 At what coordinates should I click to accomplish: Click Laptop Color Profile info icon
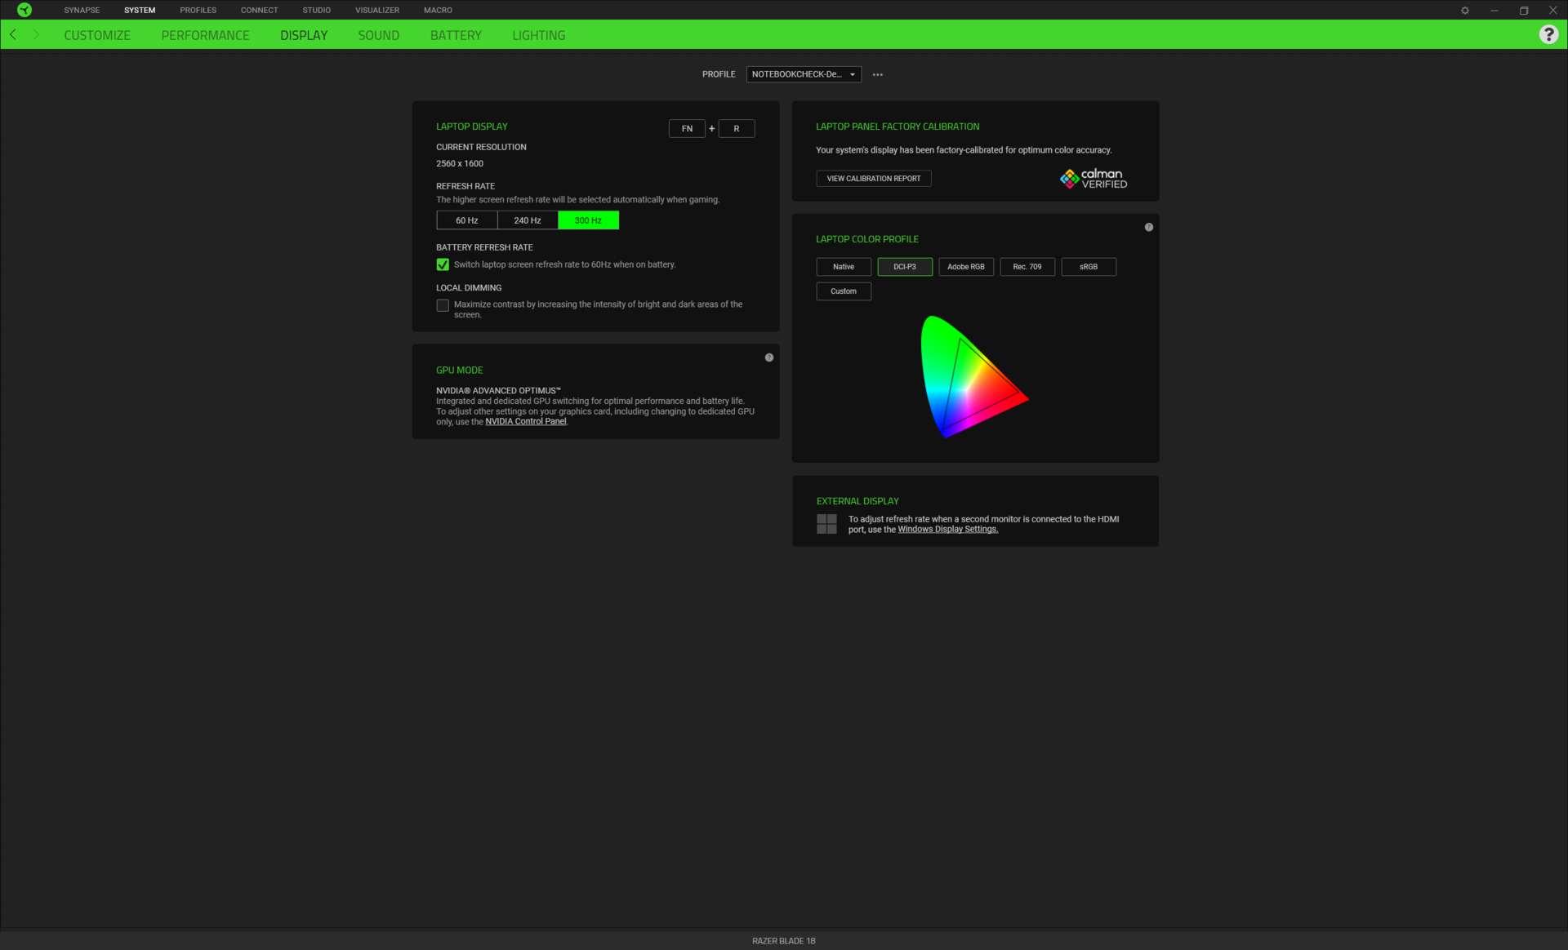click(1149, 227)
